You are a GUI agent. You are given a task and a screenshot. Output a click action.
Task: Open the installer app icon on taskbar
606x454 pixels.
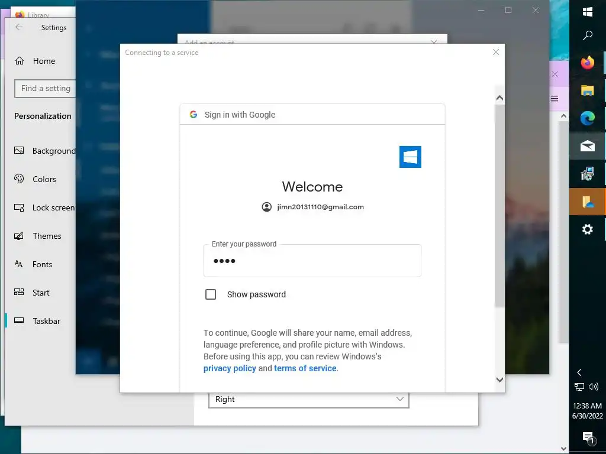[x=588, y=174]
